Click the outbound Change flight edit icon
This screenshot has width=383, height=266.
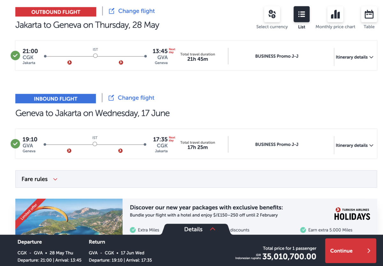coord(111,11)
